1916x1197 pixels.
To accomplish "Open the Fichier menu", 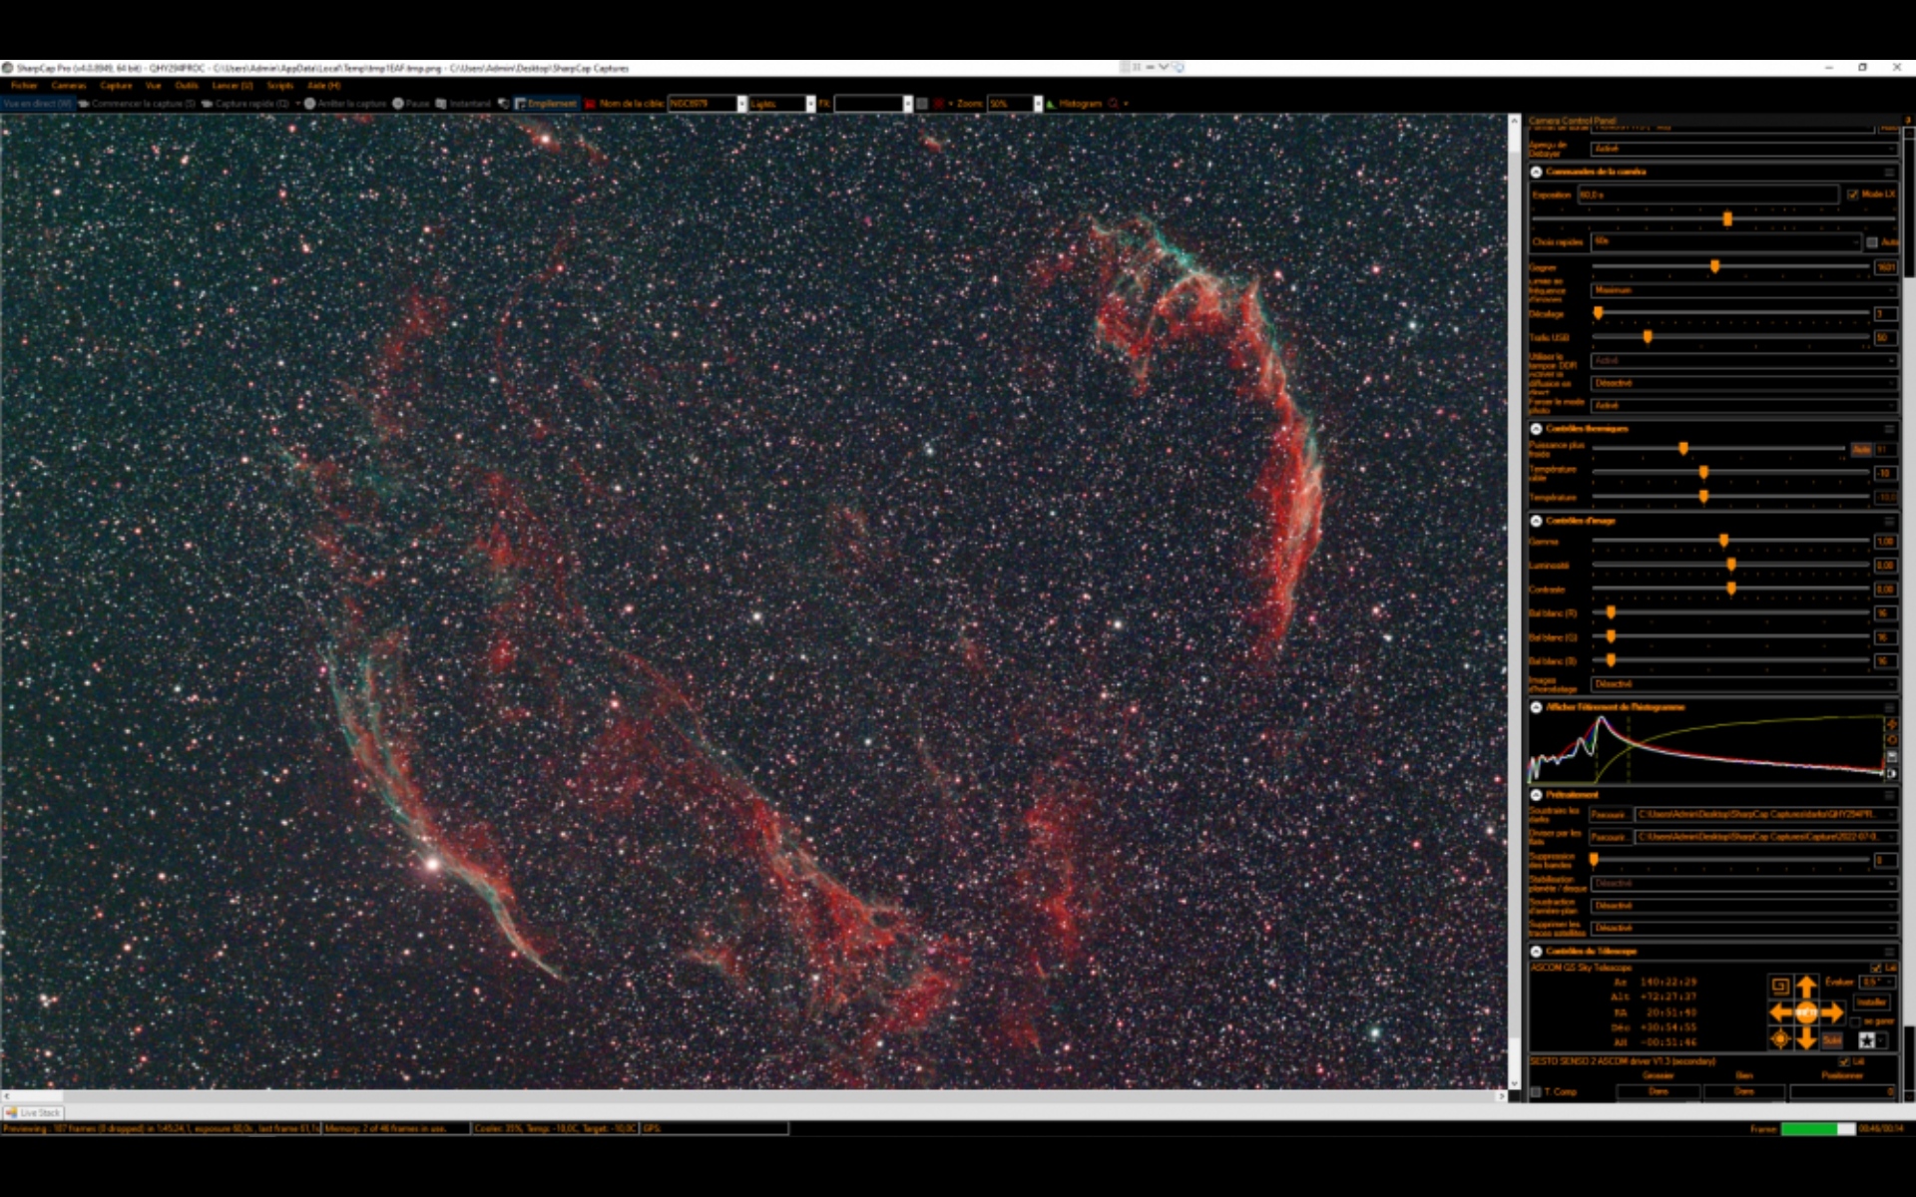I will (x=24, y=86).
